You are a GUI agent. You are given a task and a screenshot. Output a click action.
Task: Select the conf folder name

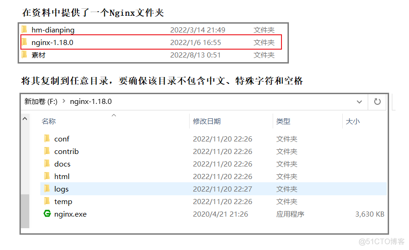(62, 139)
